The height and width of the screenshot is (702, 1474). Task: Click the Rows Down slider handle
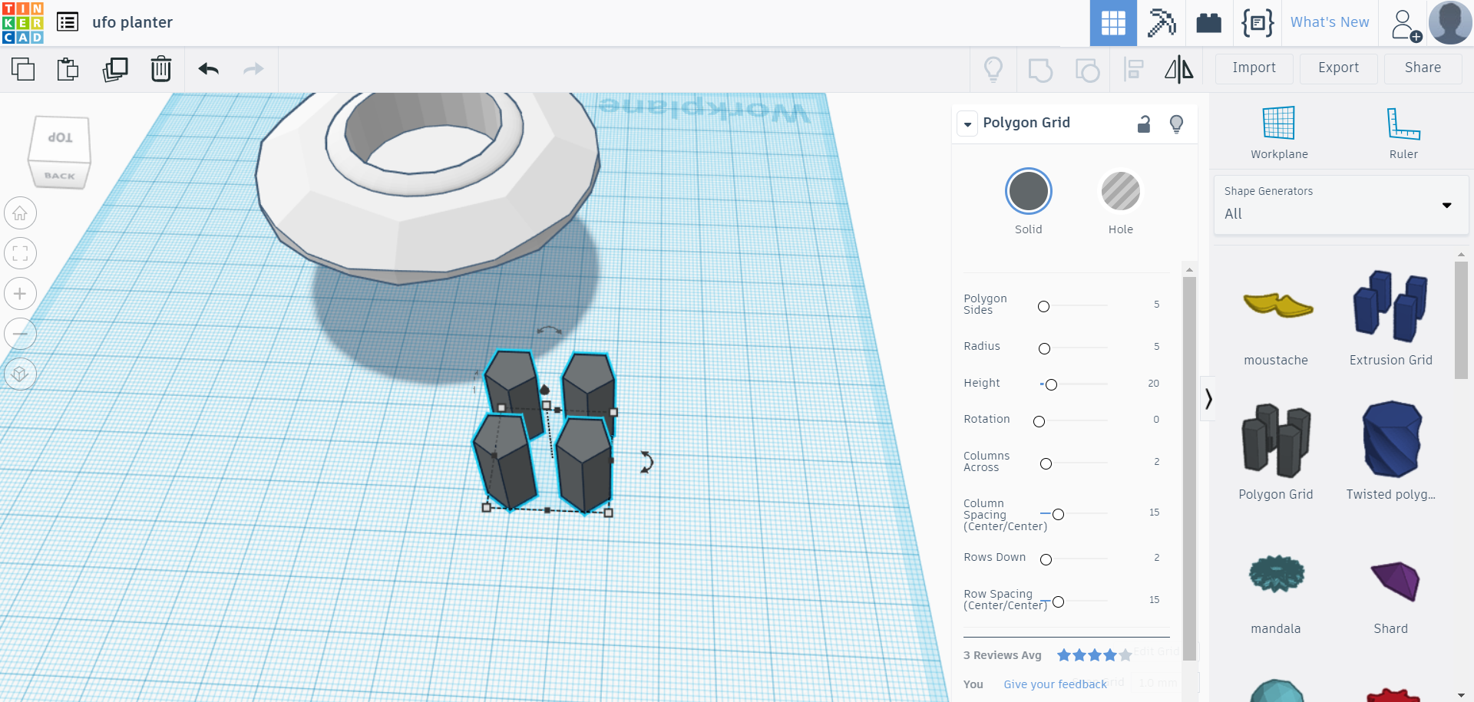(x=1046, y=559)
